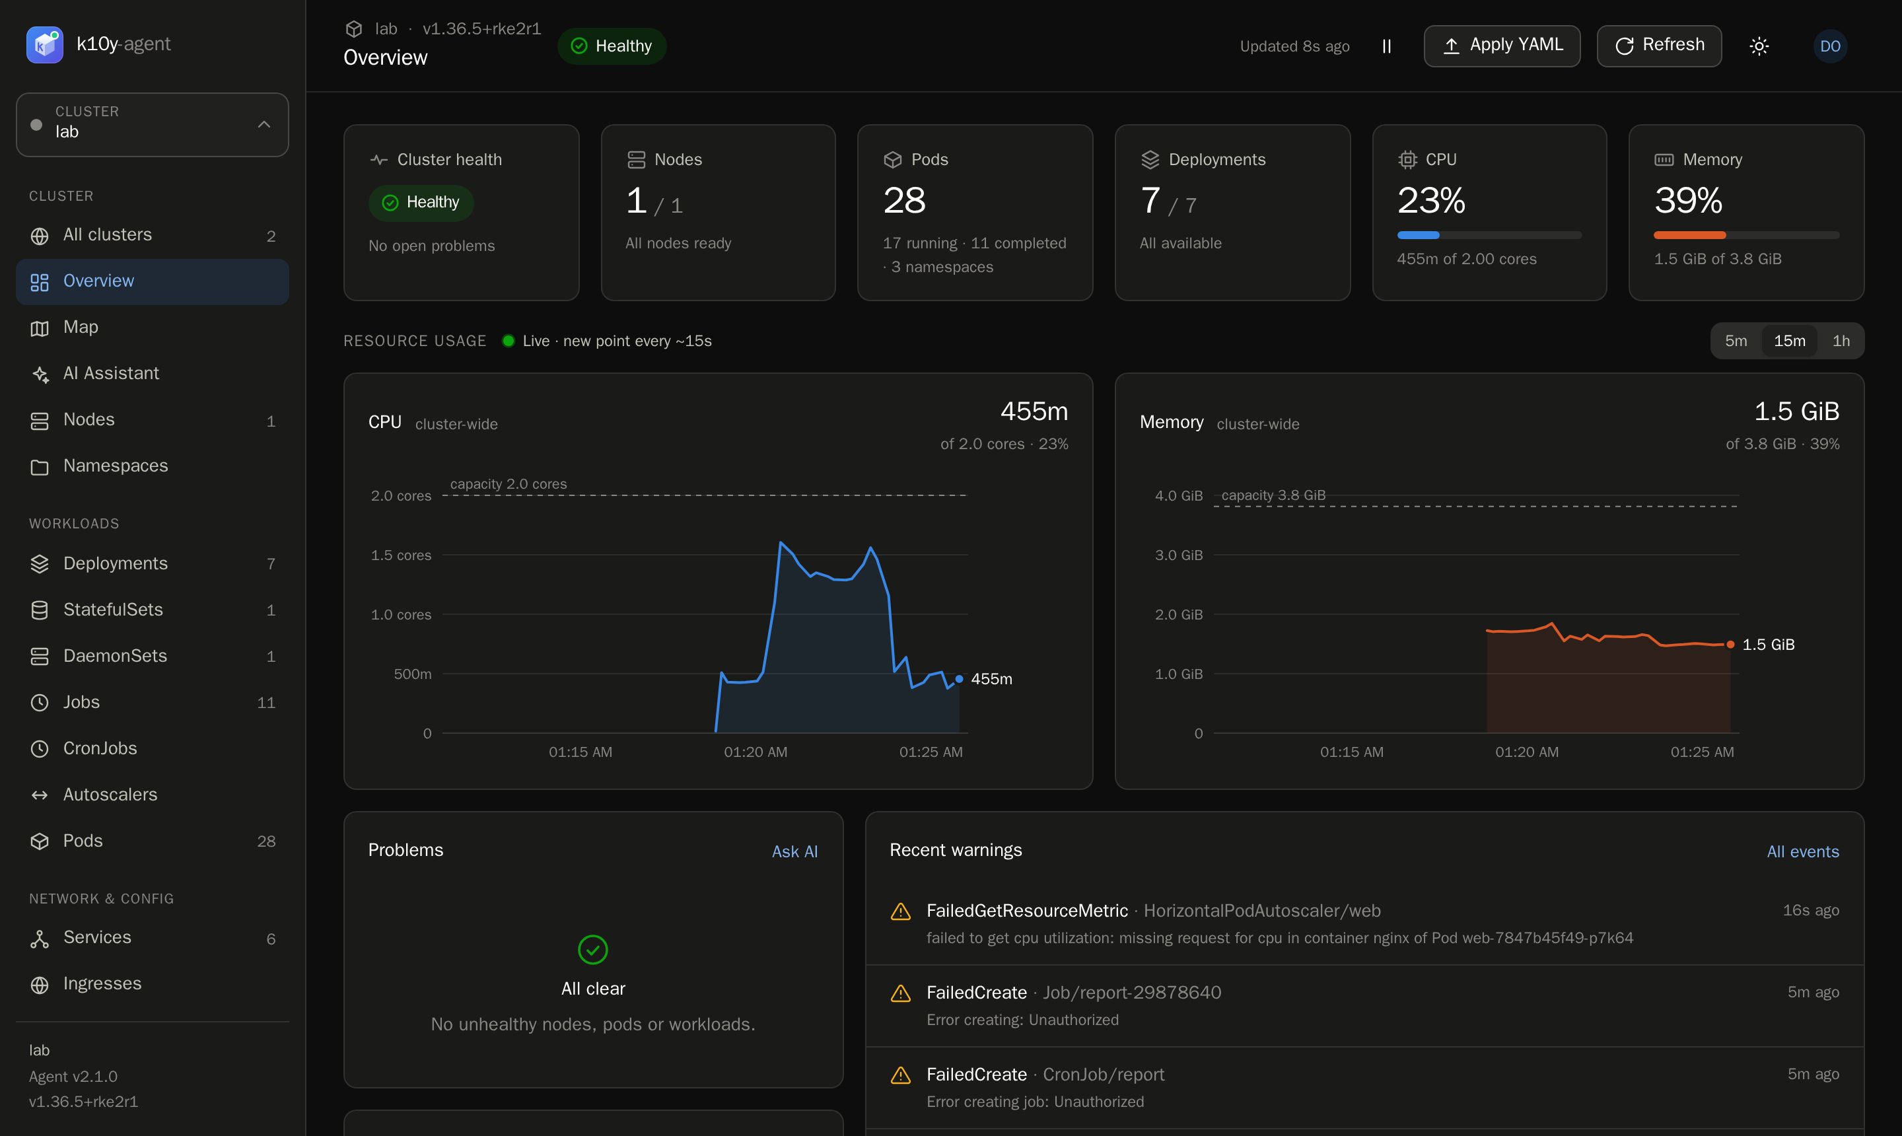Pause the live auto-refresh
This screenshot has height=1136, width=1902.
coord(1386,46)
